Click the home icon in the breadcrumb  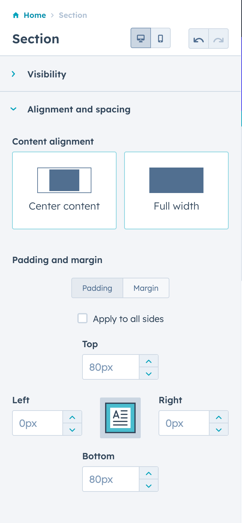[15, 15]
